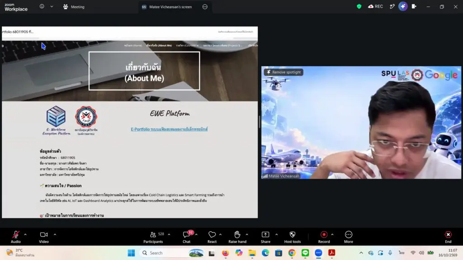
Task: Click the cloud REC recording indicator
Action: (375, 6)
